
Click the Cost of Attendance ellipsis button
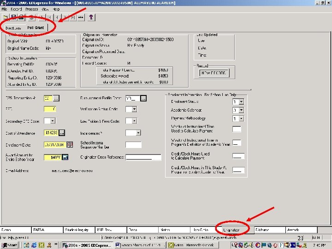pos(62,133)
